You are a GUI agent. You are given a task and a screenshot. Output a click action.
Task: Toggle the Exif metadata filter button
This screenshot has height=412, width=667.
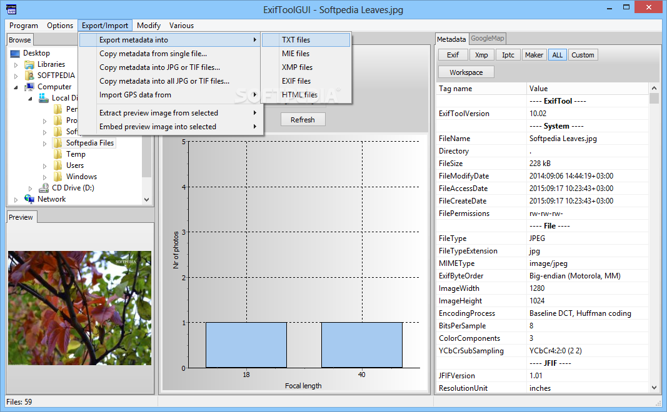point(453,55)
